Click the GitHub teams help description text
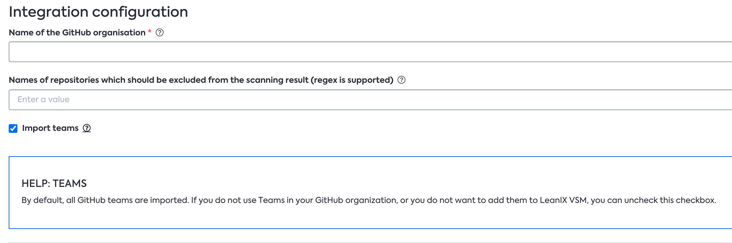The width and height of the screenshot is (732, 243). (x=369, y=200)
